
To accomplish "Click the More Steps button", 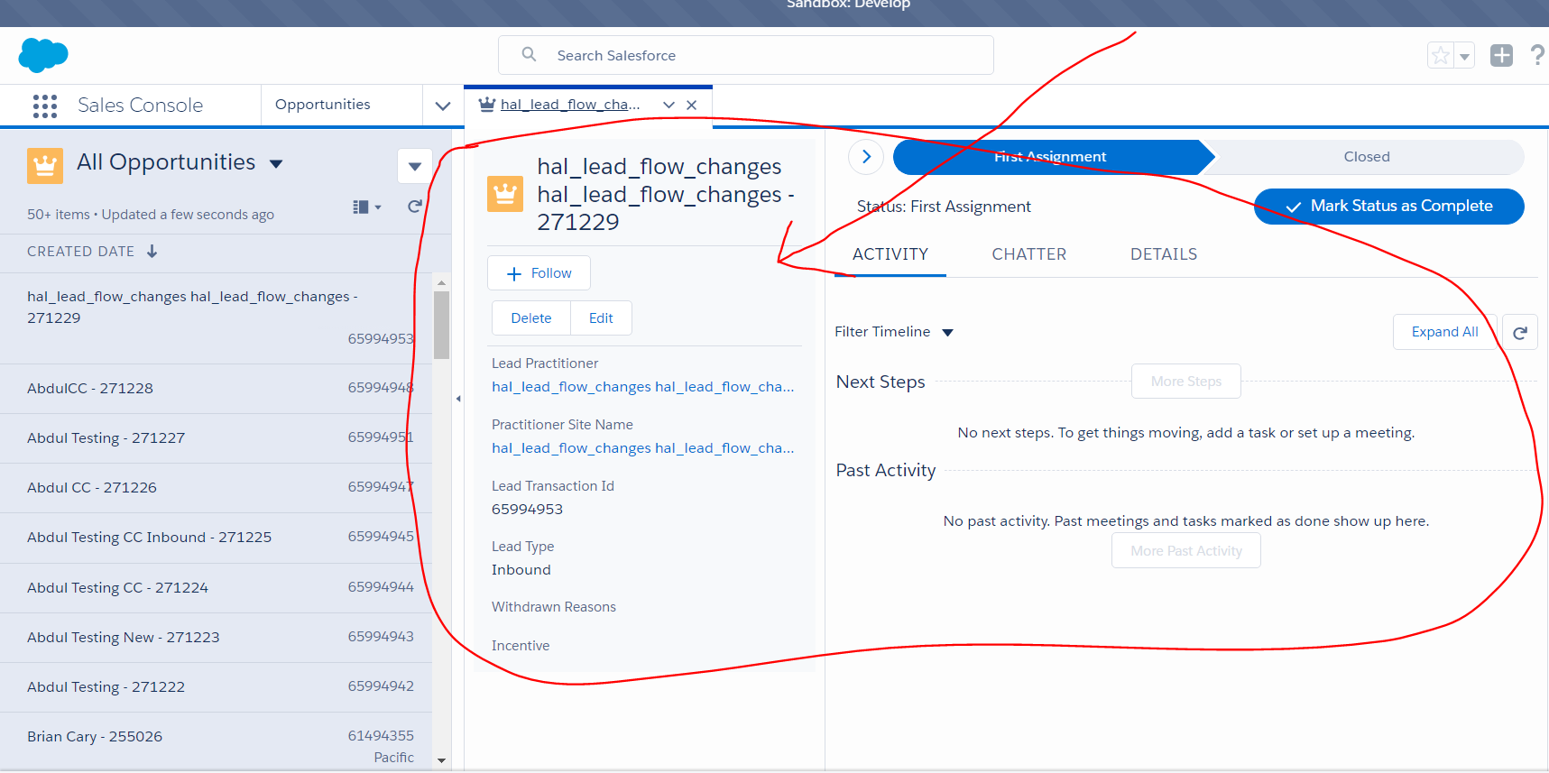I will 1186,382.
